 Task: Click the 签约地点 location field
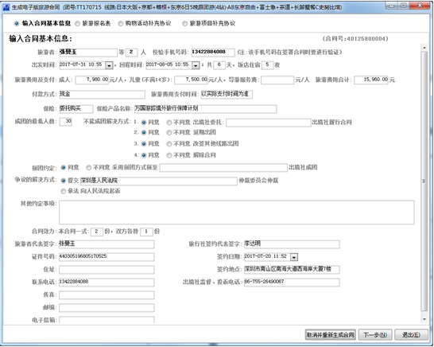[x=292, y=269]
